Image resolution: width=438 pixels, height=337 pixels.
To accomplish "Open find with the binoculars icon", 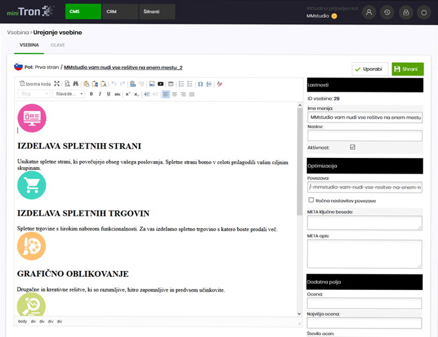I will [76, 84].
